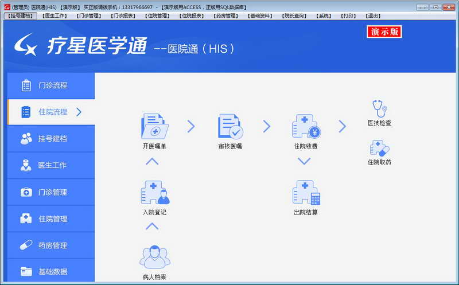The image size is (459, 285).
Task: Open the 住院取药 pill icon
Action: (380, 149)
